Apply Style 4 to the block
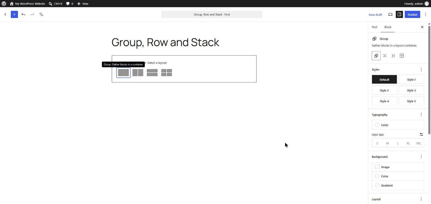The width and height of the screenshot is (431, 204). point(384,101)
